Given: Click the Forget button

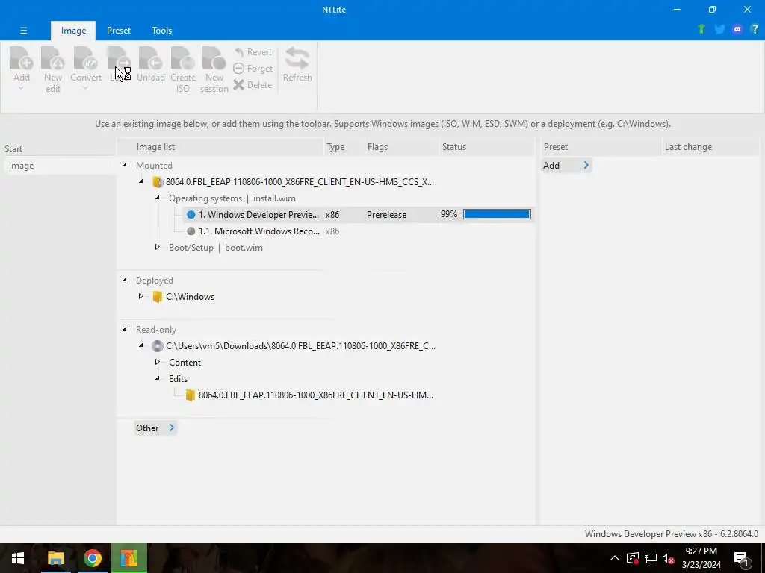Looking at the screenshot, I should (253, 69).
